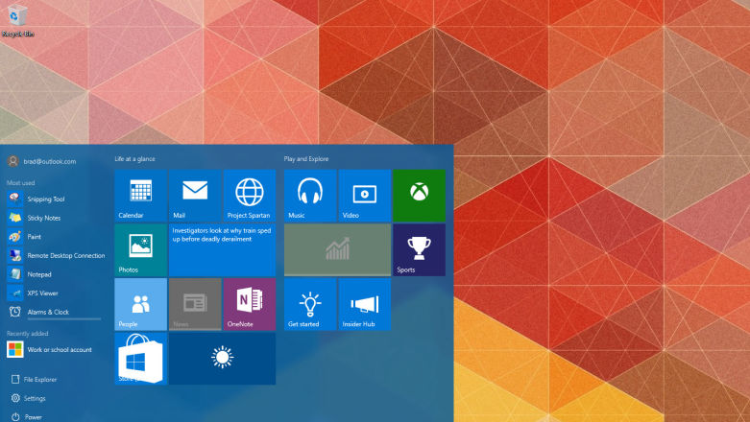This screenshot has width=750, height=422.
Task: Open Alarms & Clock app
Action: coord(54,312)
